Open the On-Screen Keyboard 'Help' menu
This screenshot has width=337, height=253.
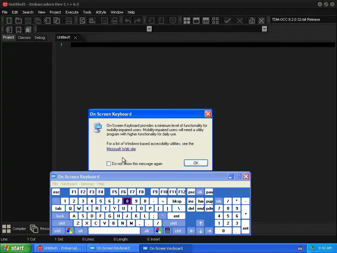click(x=101, y=184)
